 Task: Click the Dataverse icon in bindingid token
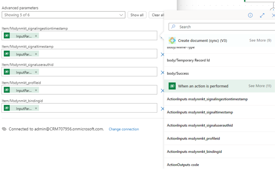tap(7, 108)
